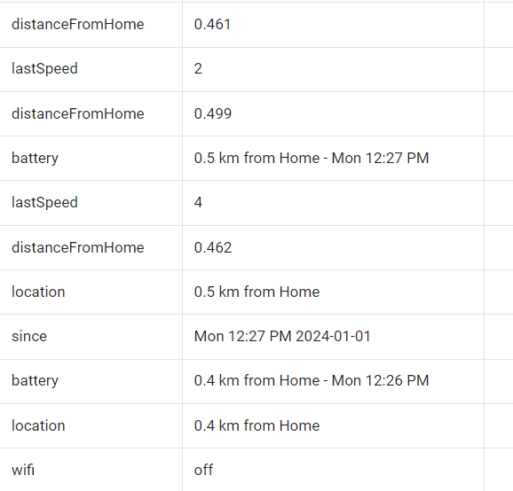This screenshot has width=513, height=491.
Task: Click the location value 0.4 km from Home
Action: pos(256,426)
